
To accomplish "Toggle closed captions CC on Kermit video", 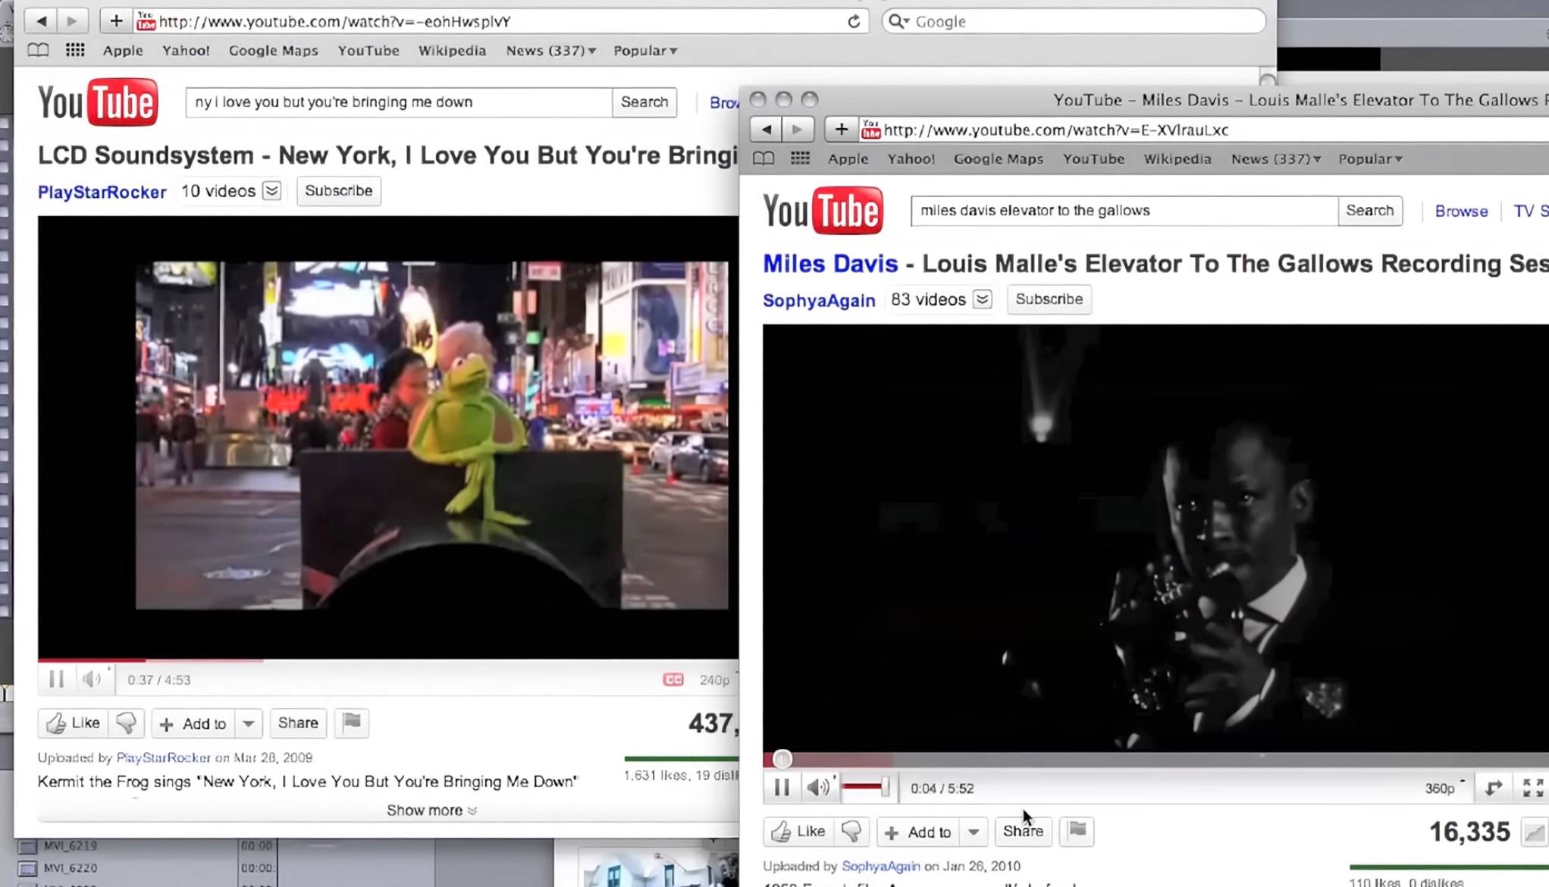I will click(x=673, y=679).
